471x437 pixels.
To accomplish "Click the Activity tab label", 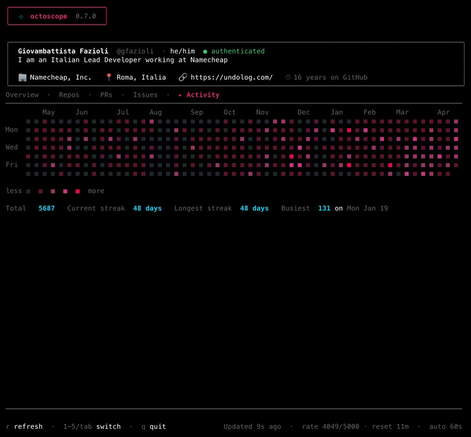I will 203,95.
